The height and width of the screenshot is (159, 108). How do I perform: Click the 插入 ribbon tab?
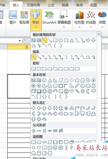[x=16, y=5]
